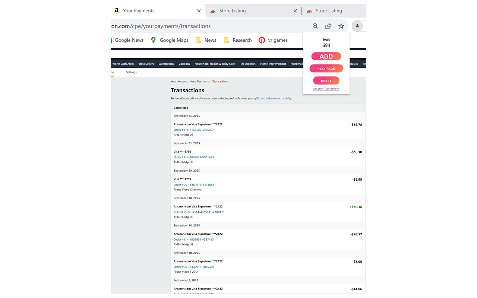The height and width of the screenshot is (298, 477).
Task: Close the first Store Listing tab
Action: tap(295, 11)
